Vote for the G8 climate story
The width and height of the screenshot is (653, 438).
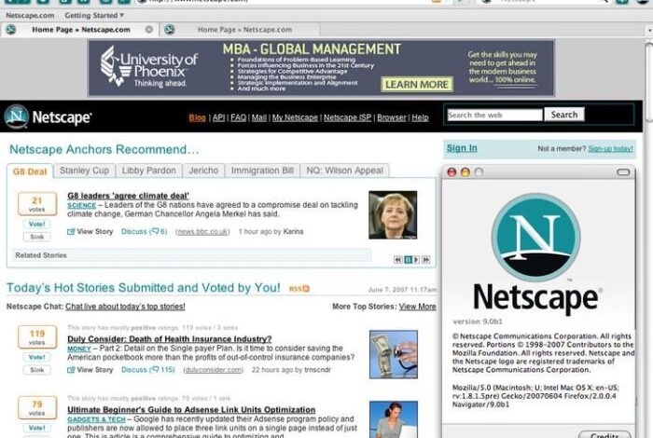(37, 224)
